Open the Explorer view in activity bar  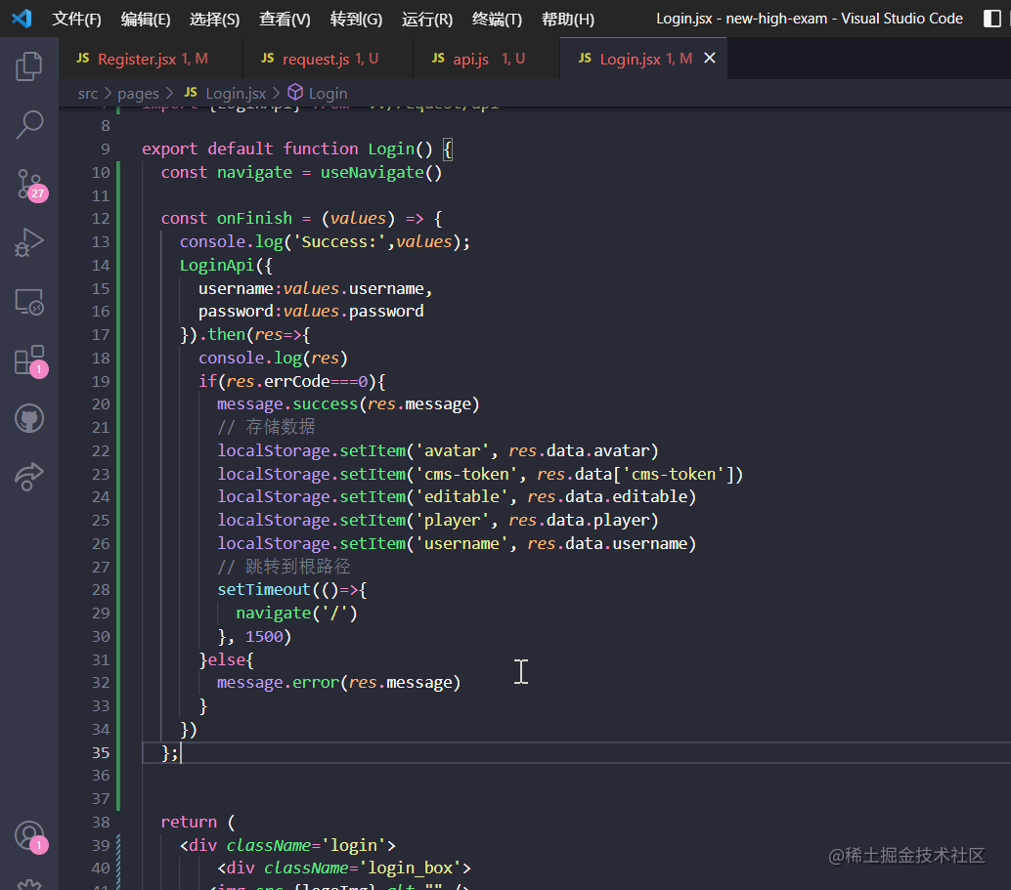tap(28, 65)
